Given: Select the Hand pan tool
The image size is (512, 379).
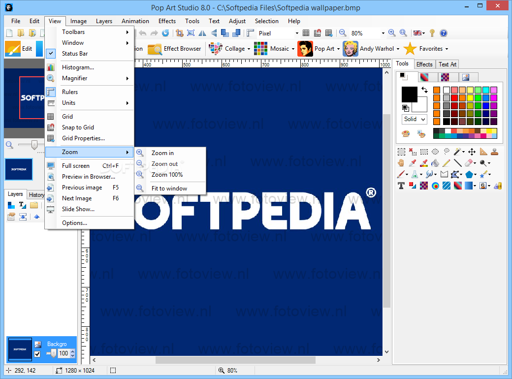Looking at the screenshot, I should coord(401,163).
